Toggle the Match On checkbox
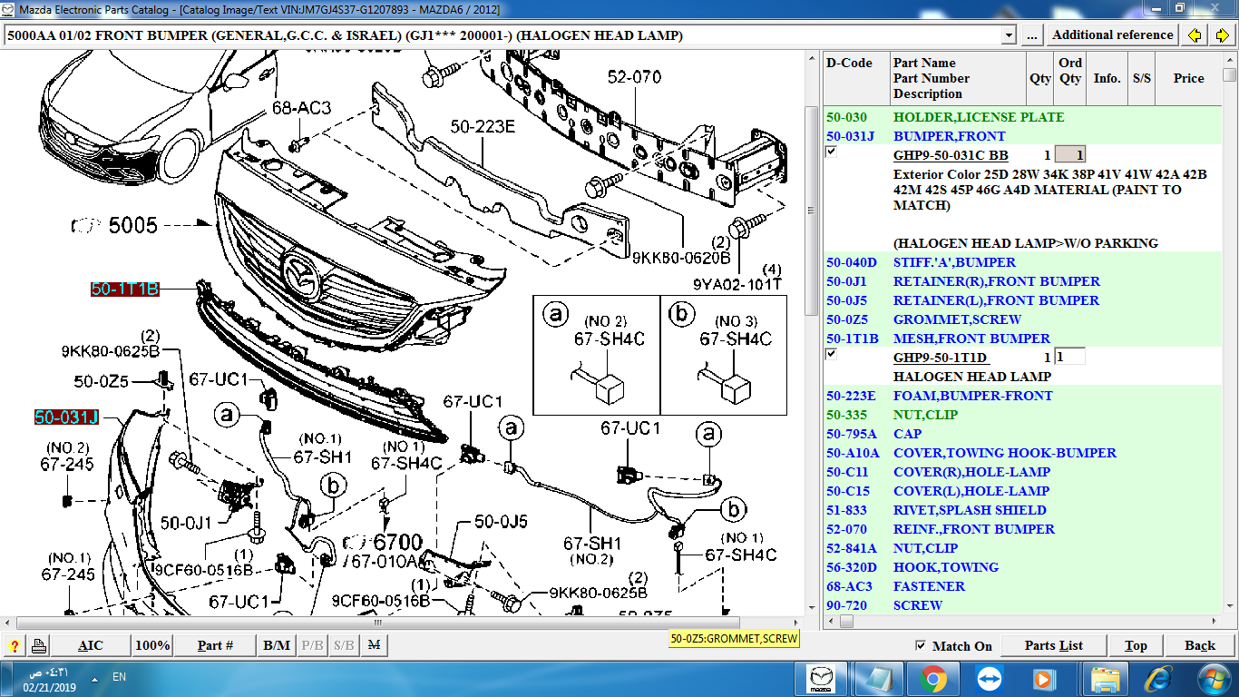The image size is (1239, 697). coord(922,645)
